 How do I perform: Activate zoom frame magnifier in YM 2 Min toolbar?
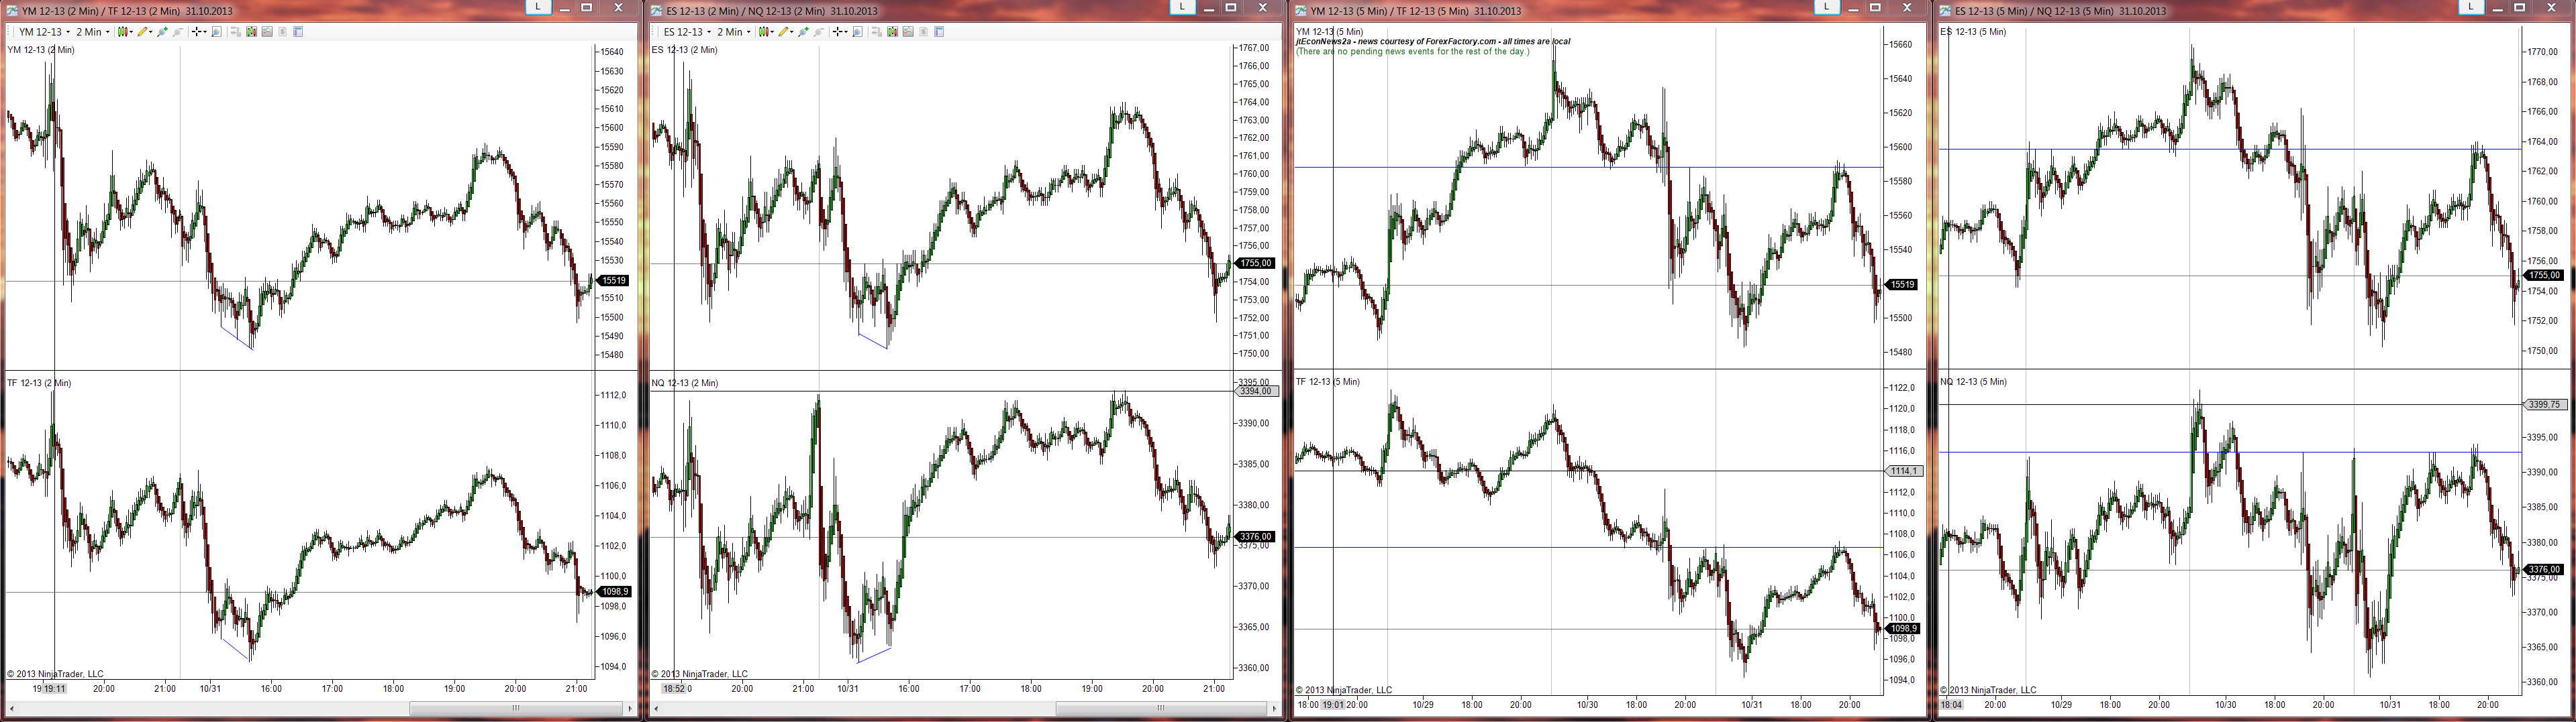point(216,32)
